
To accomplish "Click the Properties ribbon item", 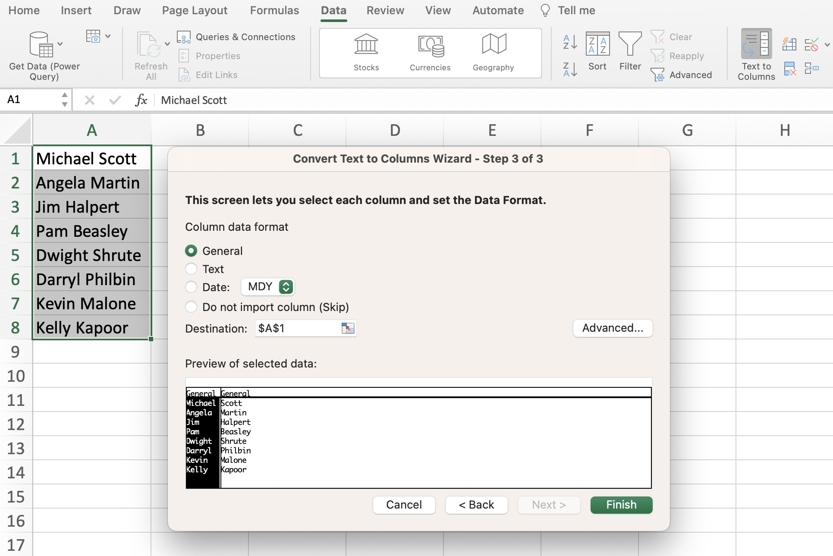I will [209, 56].
